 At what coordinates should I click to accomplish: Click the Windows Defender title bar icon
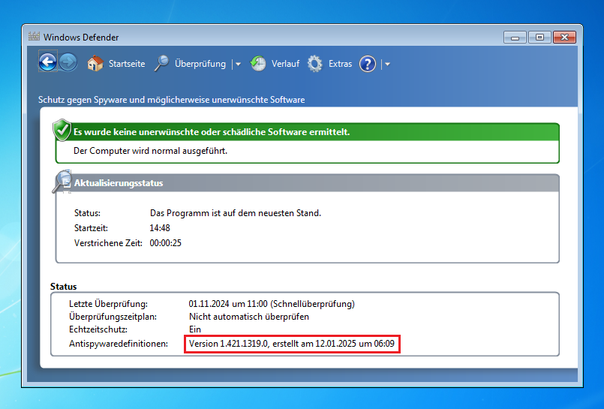click(34, 37)
